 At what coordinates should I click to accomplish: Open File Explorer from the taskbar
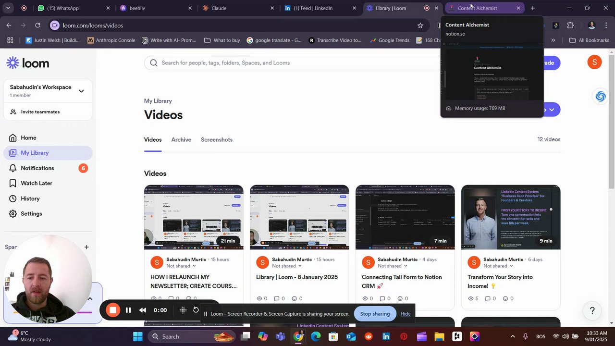coord(439,336)
